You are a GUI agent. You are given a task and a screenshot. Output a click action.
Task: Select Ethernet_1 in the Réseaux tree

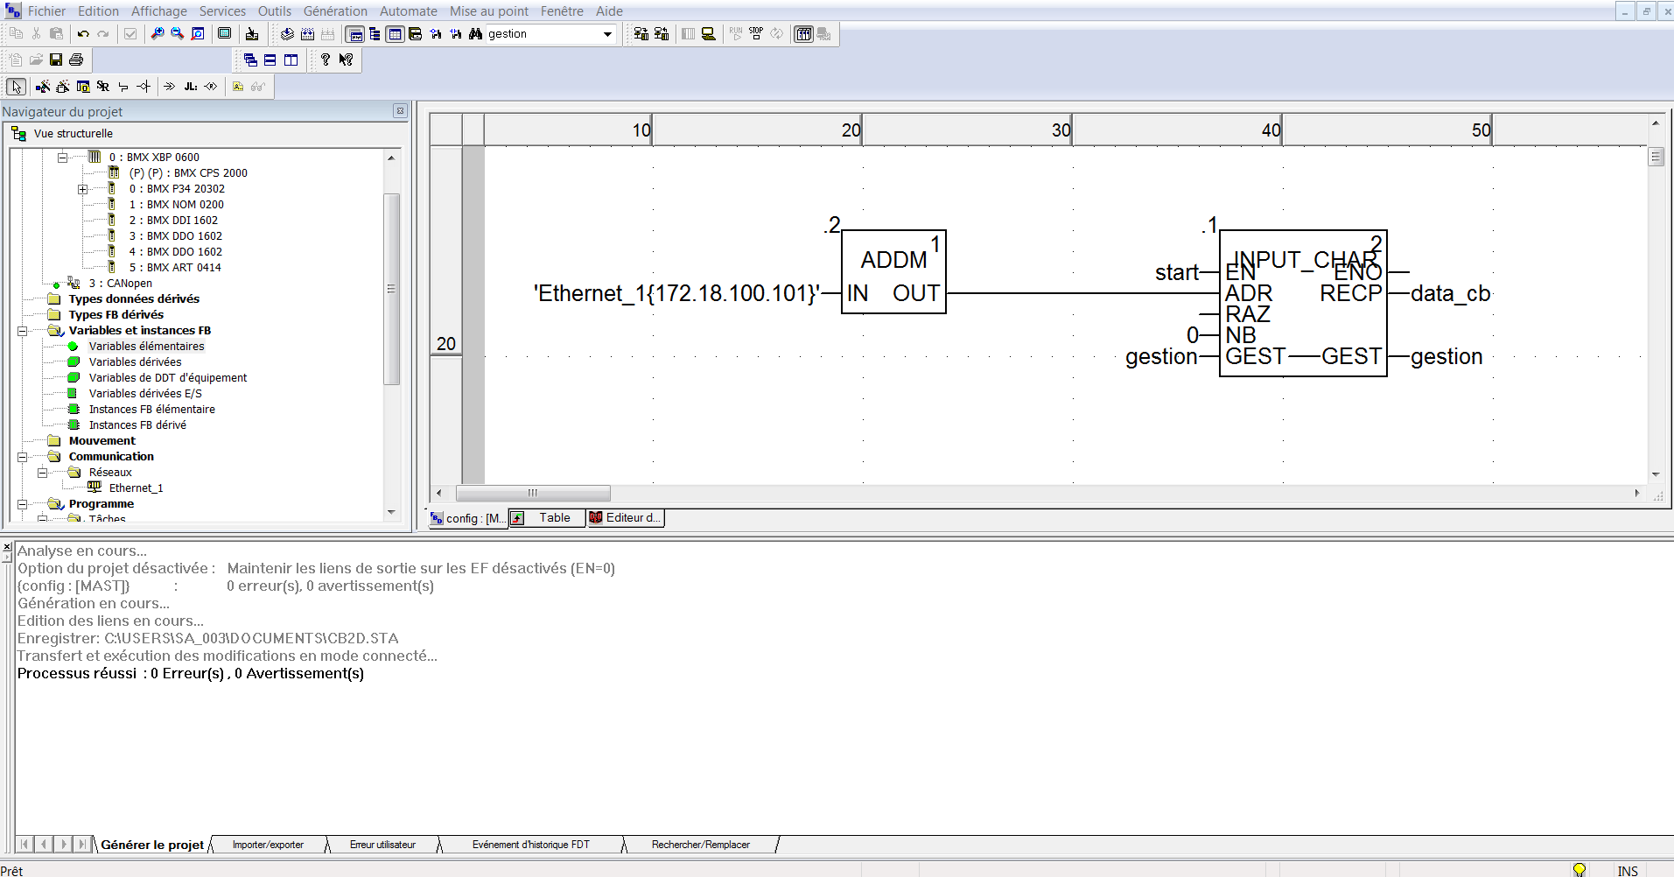point(136,488)
